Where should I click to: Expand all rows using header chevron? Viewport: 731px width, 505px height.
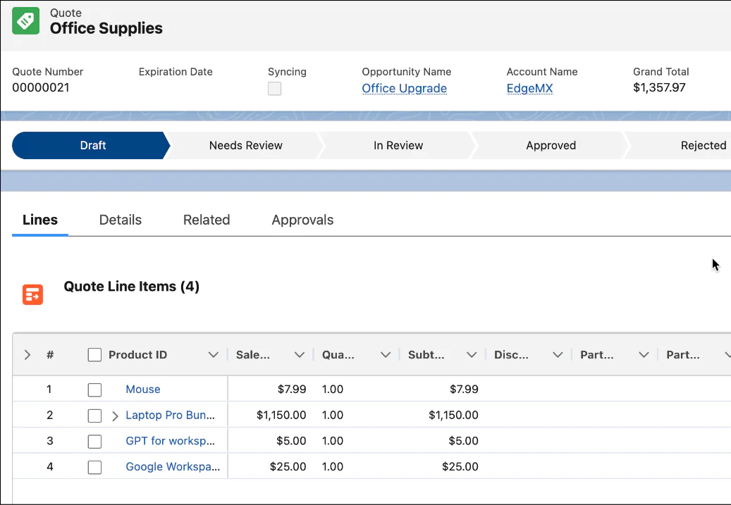pos(27,355)
